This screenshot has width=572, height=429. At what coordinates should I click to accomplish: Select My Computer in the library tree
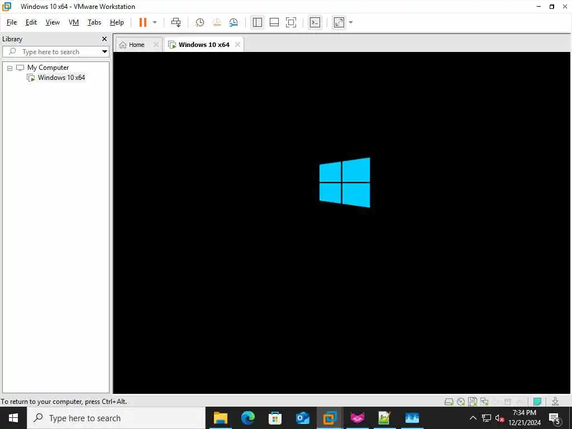pos(48,68)
